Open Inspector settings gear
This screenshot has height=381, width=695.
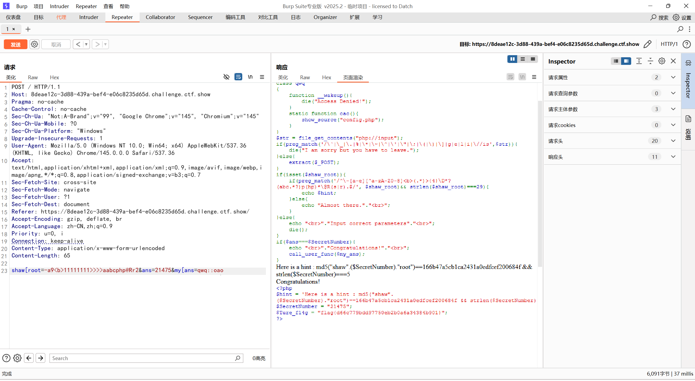[x=662, y=61]
